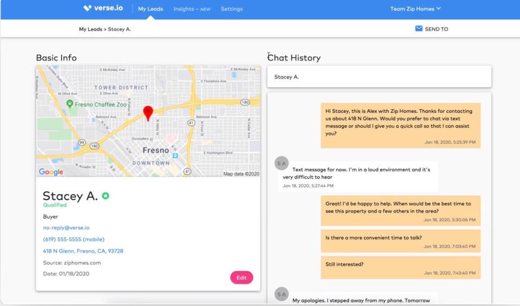The width and height of the screenshot is (520, 306).
Task: Click the Stacey A. breadcrumb
Action: 119,29
